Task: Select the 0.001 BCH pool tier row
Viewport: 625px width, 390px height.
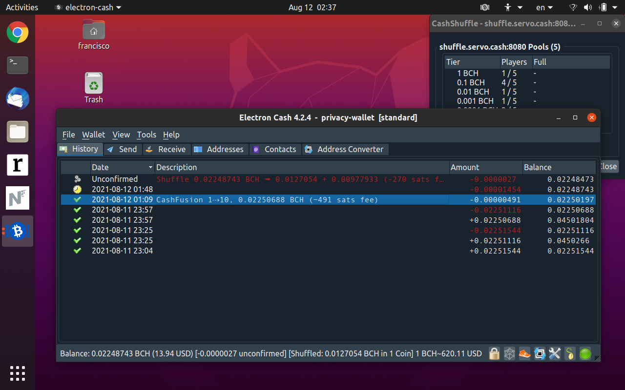Action: (x=527, y=101)
